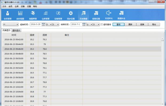Select the highlighted row 2016-06-23 09:46:00
This screenshot has height=106, width=166.
[x=82, y=49]
